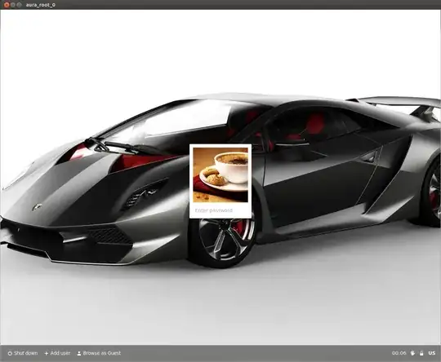Click empty area of the bottom gray shelf
Image resolution: width=441 pixels, height=362 pixels.
click(253, 353)
